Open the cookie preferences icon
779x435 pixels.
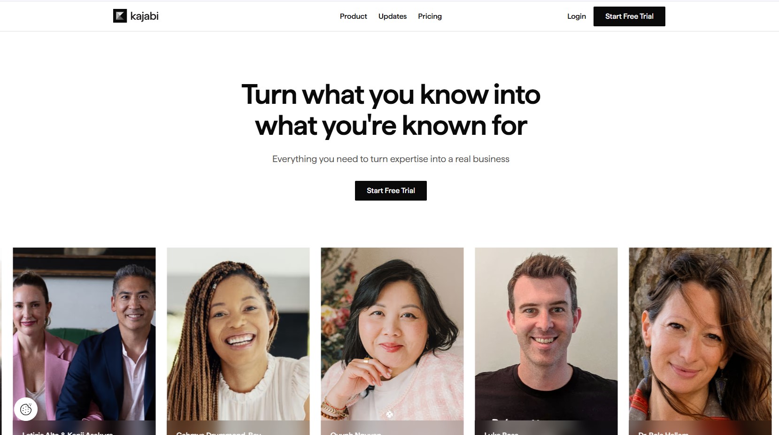click(x=26, y=409)
